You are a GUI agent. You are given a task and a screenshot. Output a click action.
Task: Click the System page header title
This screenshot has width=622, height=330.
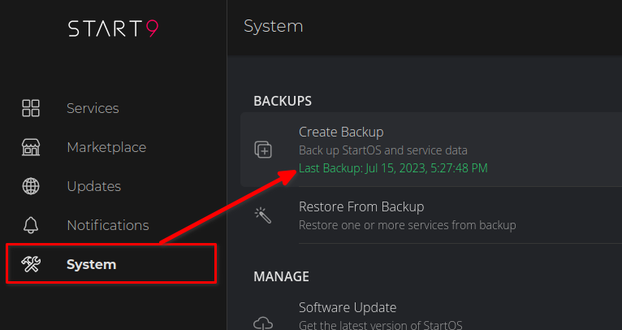(273, 26)
